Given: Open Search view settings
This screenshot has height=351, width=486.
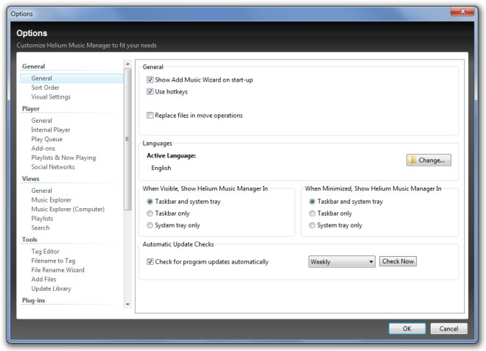Looking at the screenshot, I should [x=40, y=227].
